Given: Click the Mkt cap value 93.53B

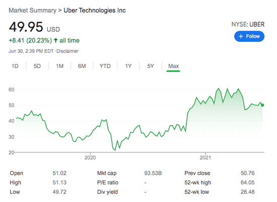Looking at the screenshot, I should (153, 173).
